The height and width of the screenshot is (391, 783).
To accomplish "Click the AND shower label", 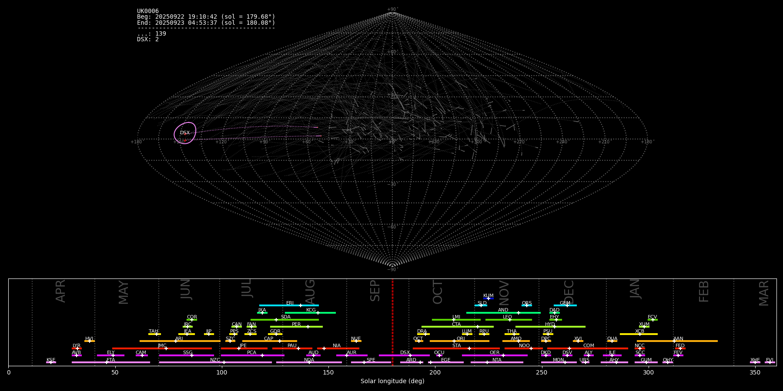I will [x=503, y=310].
